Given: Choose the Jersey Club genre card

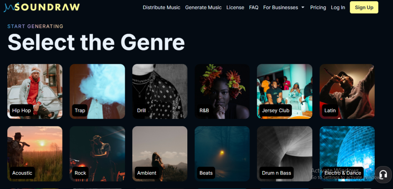Looking at the screenshot, I should pos(284,91).
